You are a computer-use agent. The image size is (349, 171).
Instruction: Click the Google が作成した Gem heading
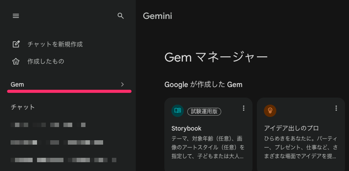pyautogui.click(x=203, y=84)
